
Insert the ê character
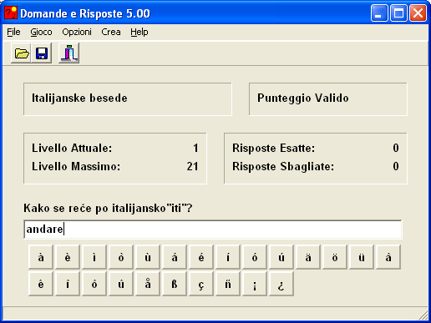(x=41, y=284)
